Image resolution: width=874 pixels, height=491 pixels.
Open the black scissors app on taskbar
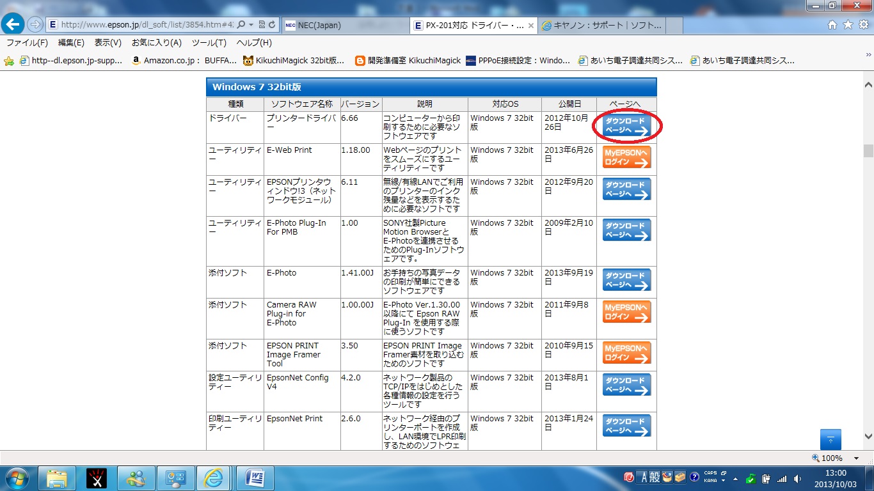97,478
